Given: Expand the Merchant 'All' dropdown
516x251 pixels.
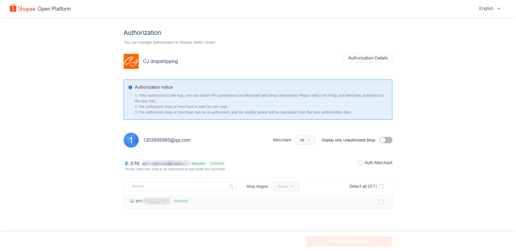Looking at the screenshot, I should coord(305,140).
